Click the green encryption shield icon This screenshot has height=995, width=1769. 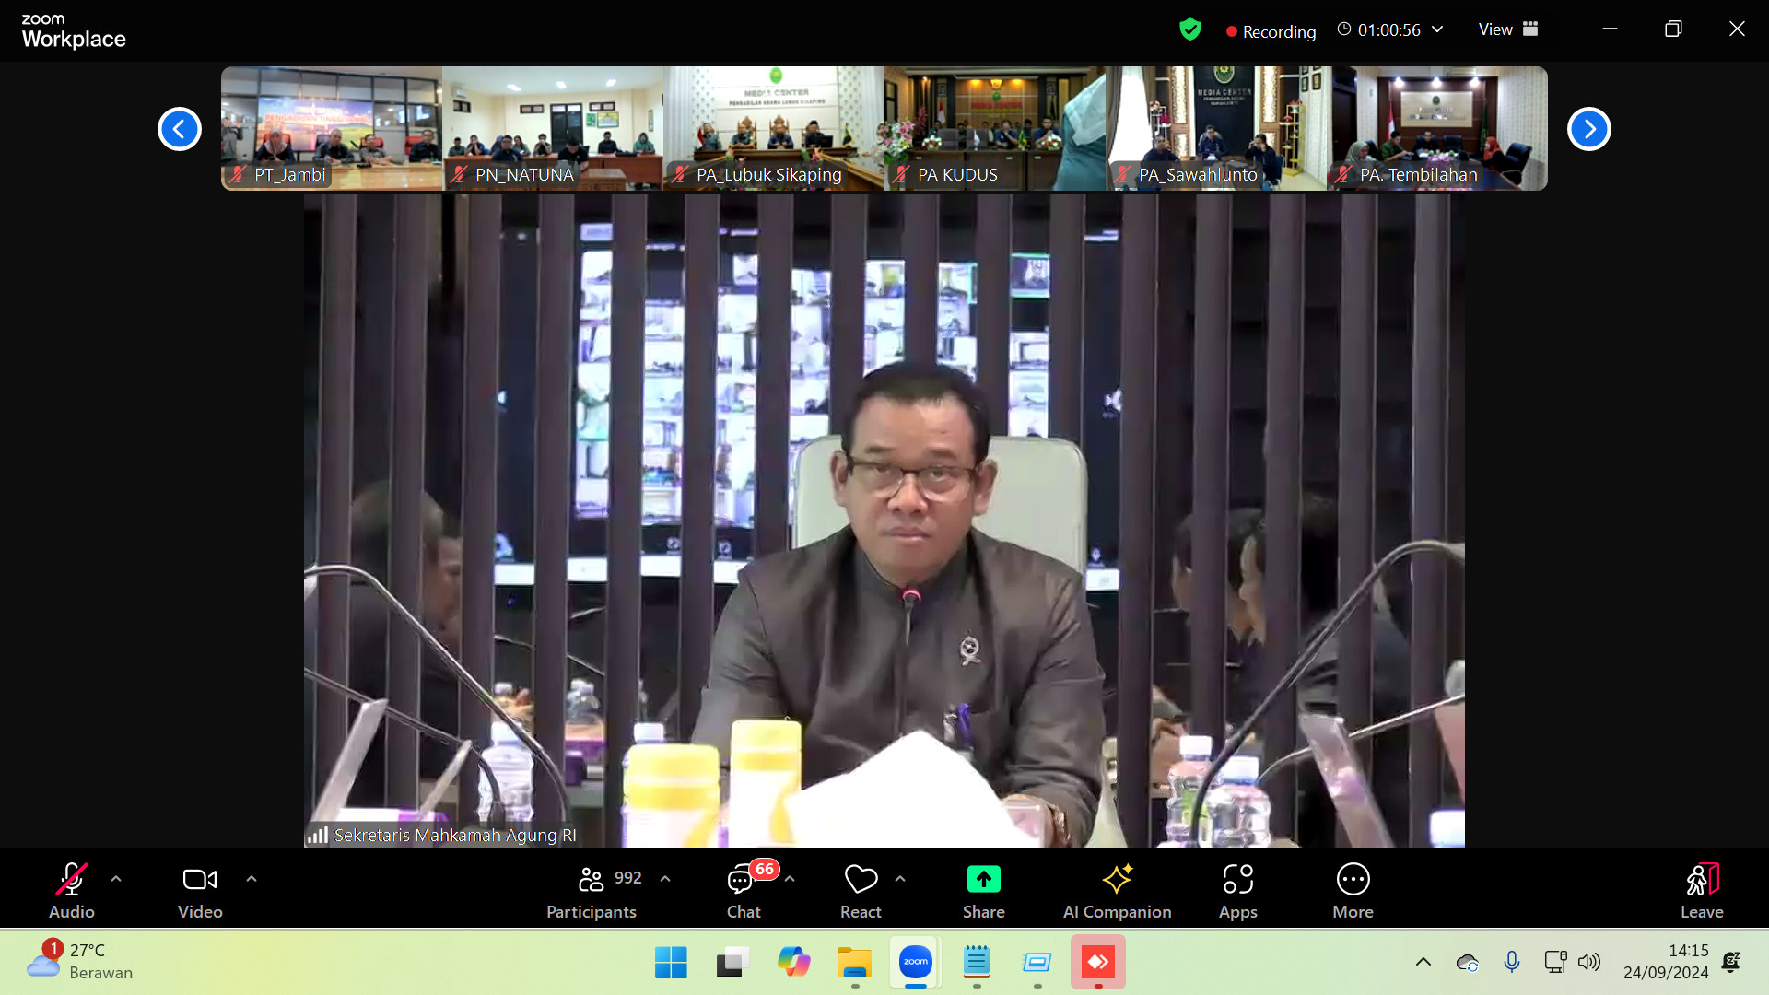pyautogui.click(x=1189, y=30)
